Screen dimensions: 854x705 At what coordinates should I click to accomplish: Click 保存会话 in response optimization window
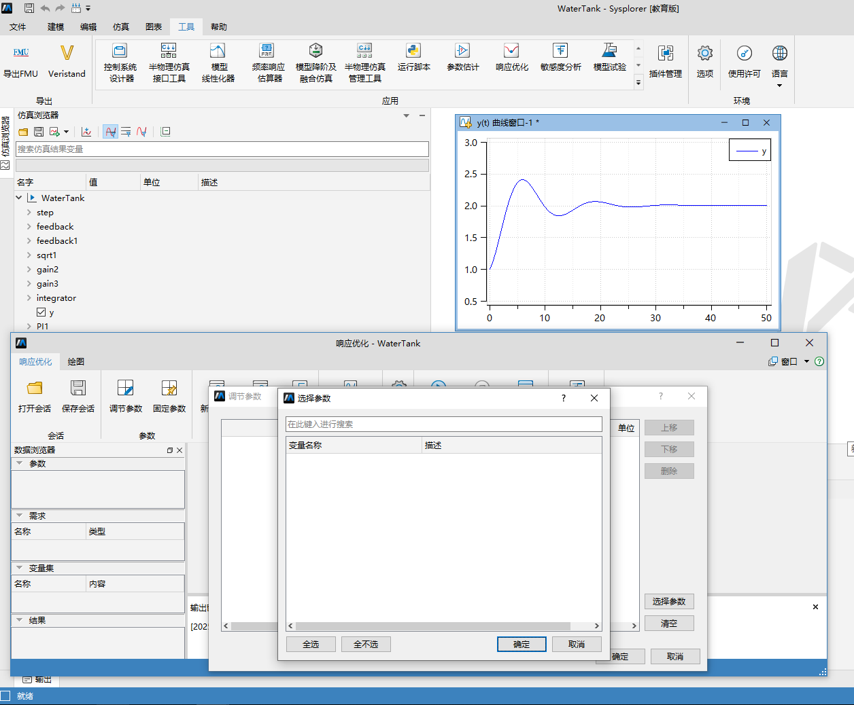(x=78, y=397)
